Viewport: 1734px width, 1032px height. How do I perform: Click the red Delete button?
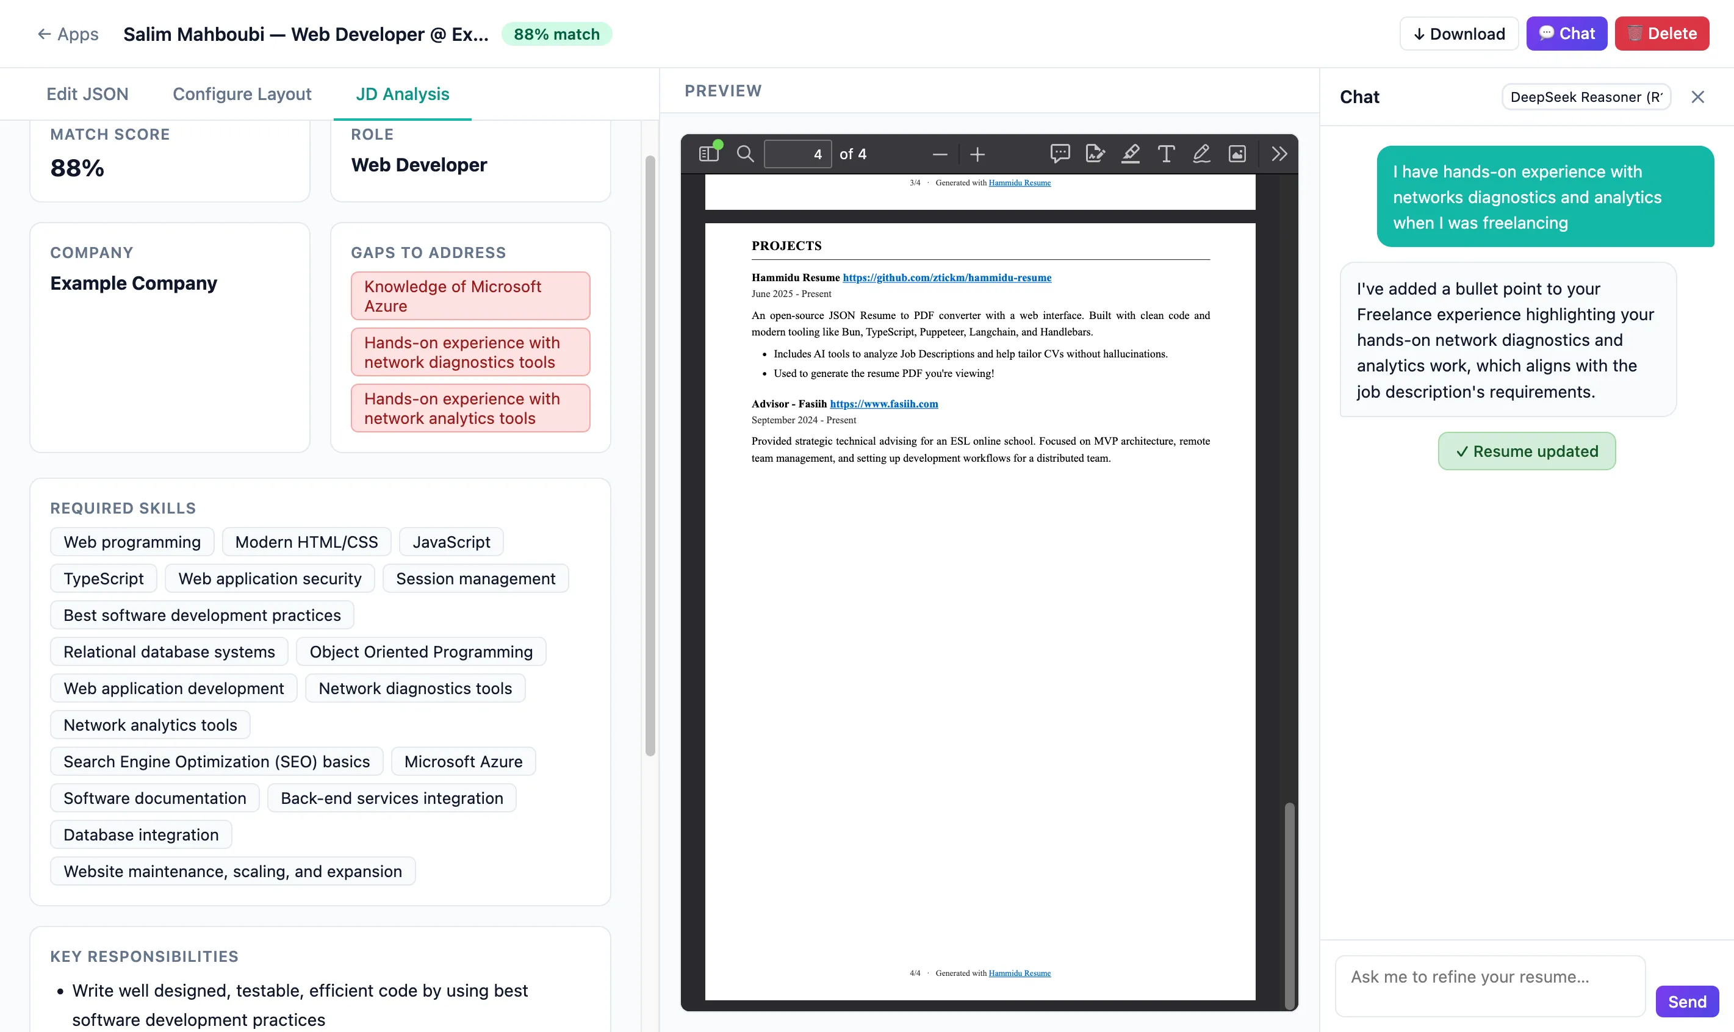pyautogui.click(x=1661, y=34)
